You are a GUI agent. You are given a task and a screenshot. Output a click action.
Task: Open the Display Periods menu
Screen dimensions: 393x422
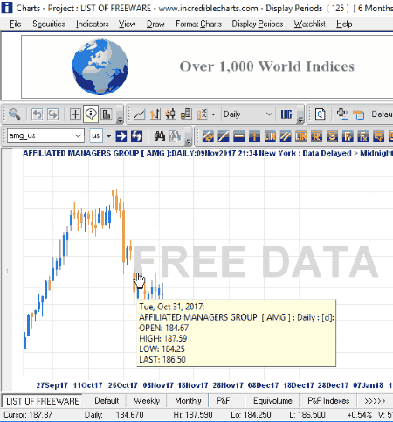(258, 24)
